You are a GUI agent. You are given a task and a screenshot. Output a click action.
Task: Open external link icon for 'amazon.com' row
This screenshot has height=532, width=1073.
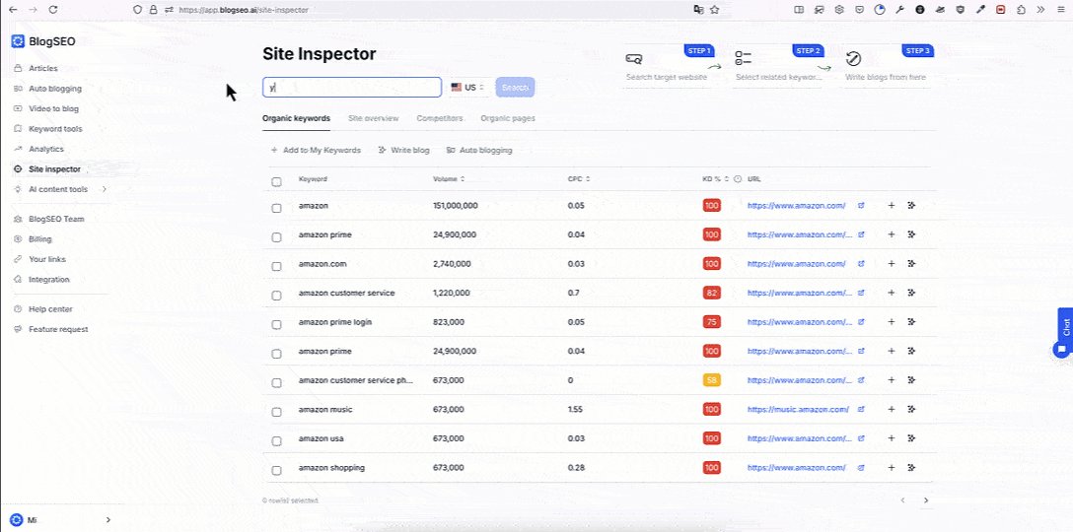(x=861, y=263)
